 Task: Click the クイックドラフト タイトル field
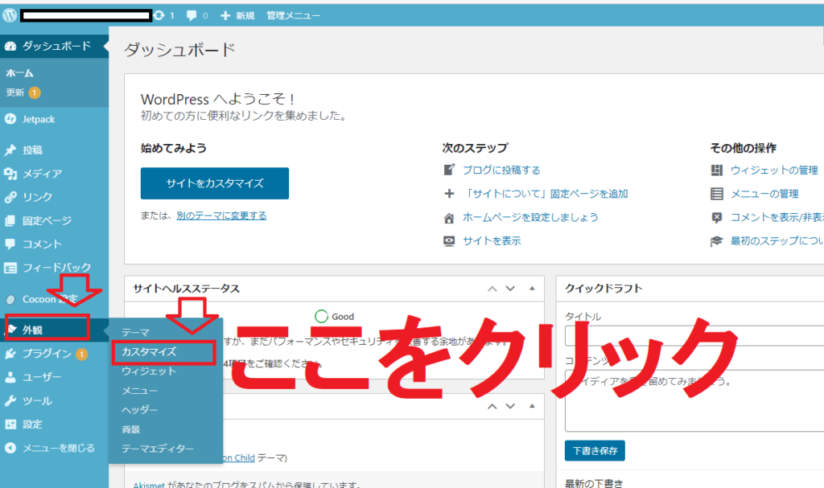tap(694, 336)
